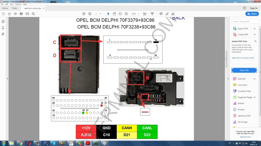
Task: Go to next page arrow
Action: 90,14
